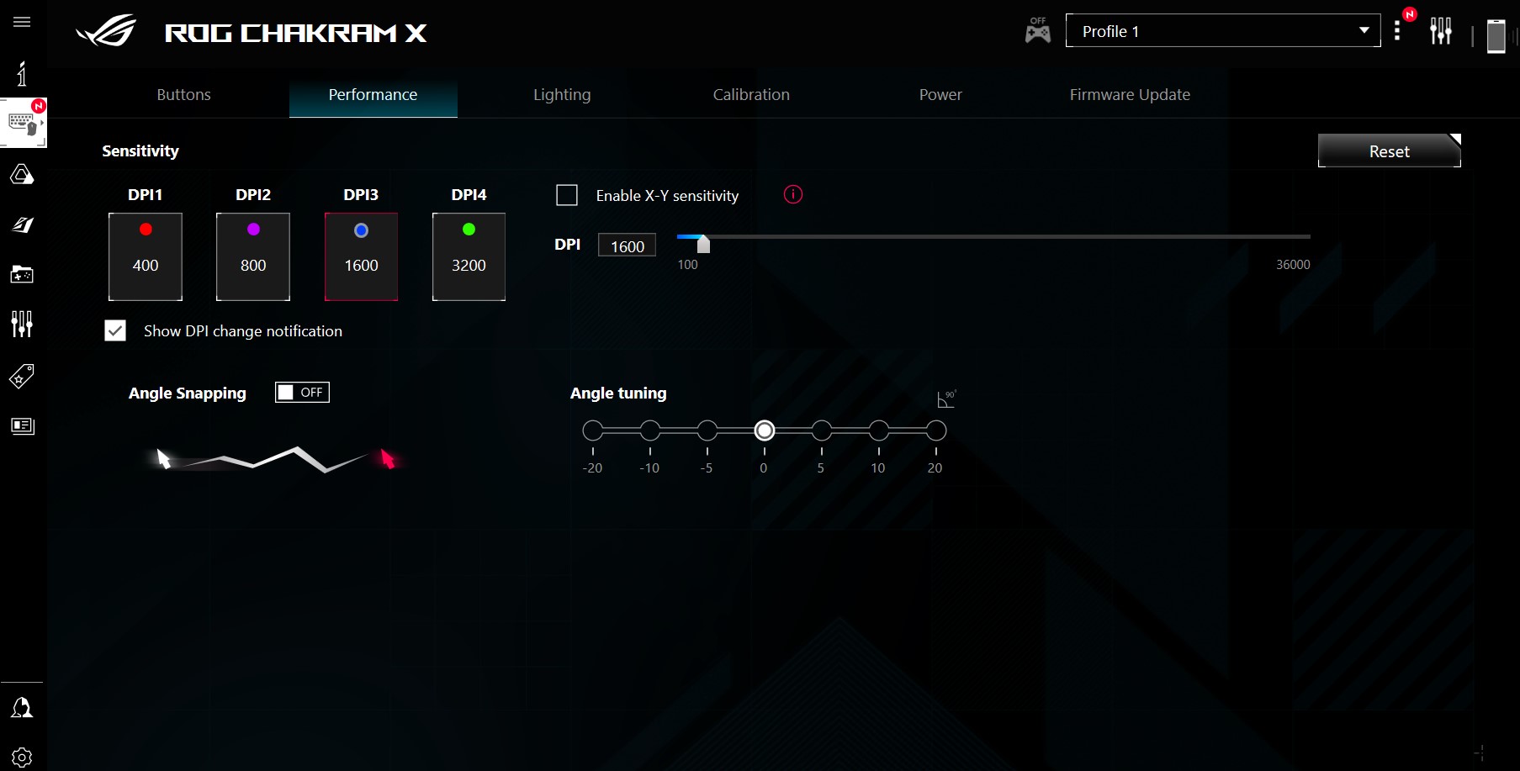
Task: Select the DPI4 3200 preset tile
Action: coord(469,256)
